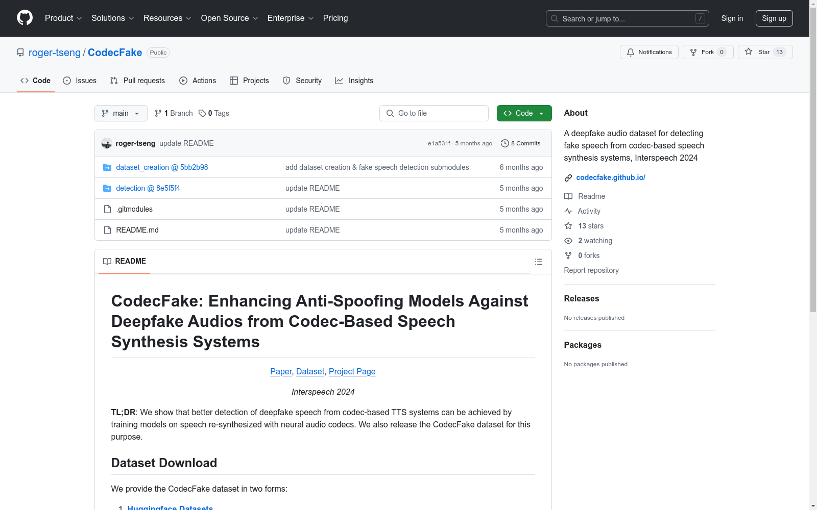Image resolution: width=817 pixels, height=510 pixels.
Task: Open the roger-tseng owner link
Action: (x=55, y=53)
